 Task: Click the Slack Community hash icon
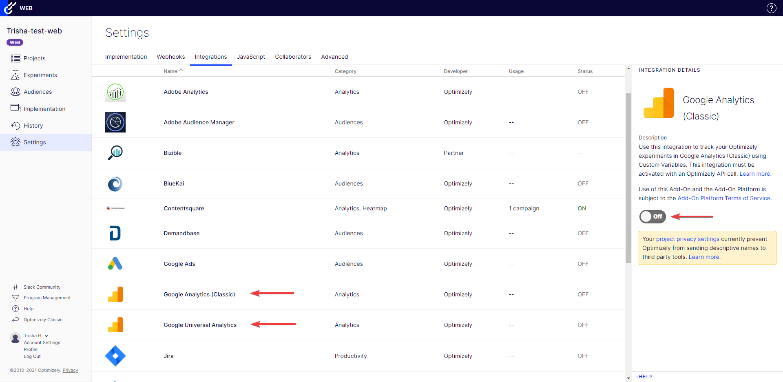pos(15,287)
